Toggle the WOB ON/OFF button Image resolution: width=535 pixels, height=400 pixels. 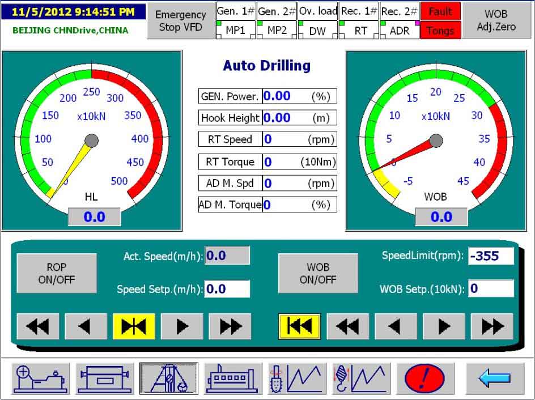pyautogui.click(x=318, y=273)
